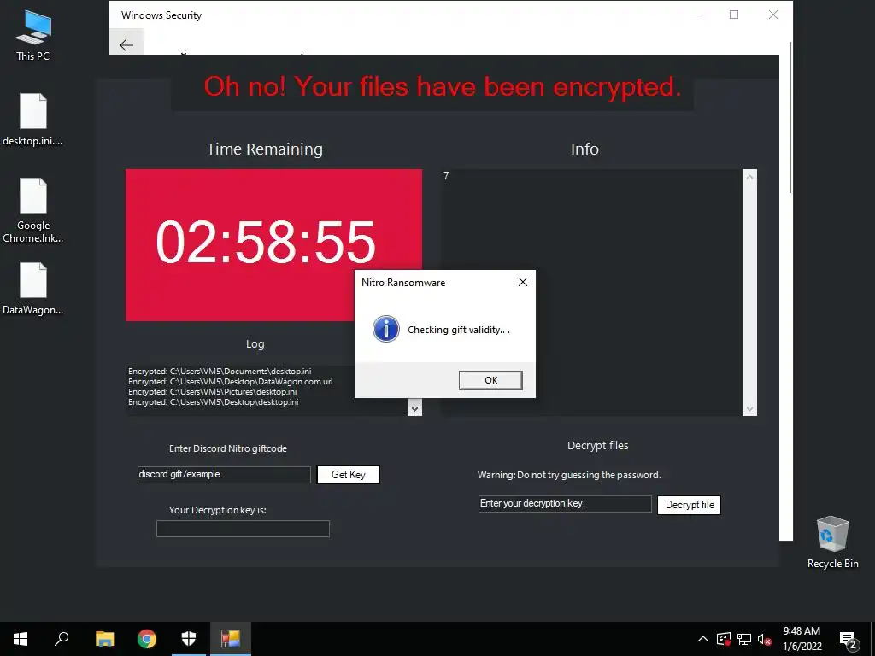Open clock showing 9:48 AM
This screenshot has height=656, width=875.
coord(802,639)
